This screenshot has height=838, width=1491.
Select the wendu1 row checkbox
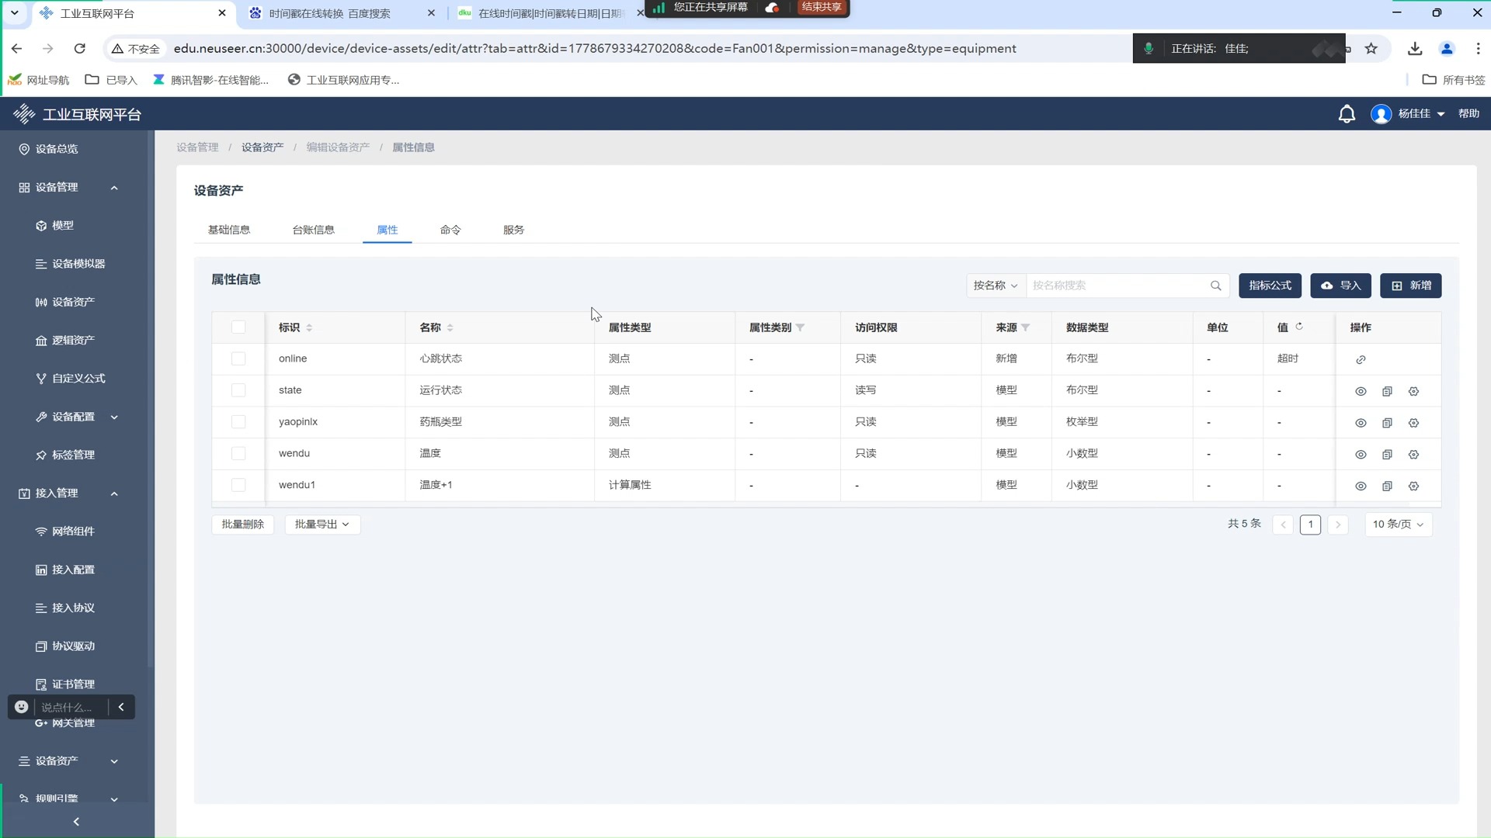tap(238, 485)
